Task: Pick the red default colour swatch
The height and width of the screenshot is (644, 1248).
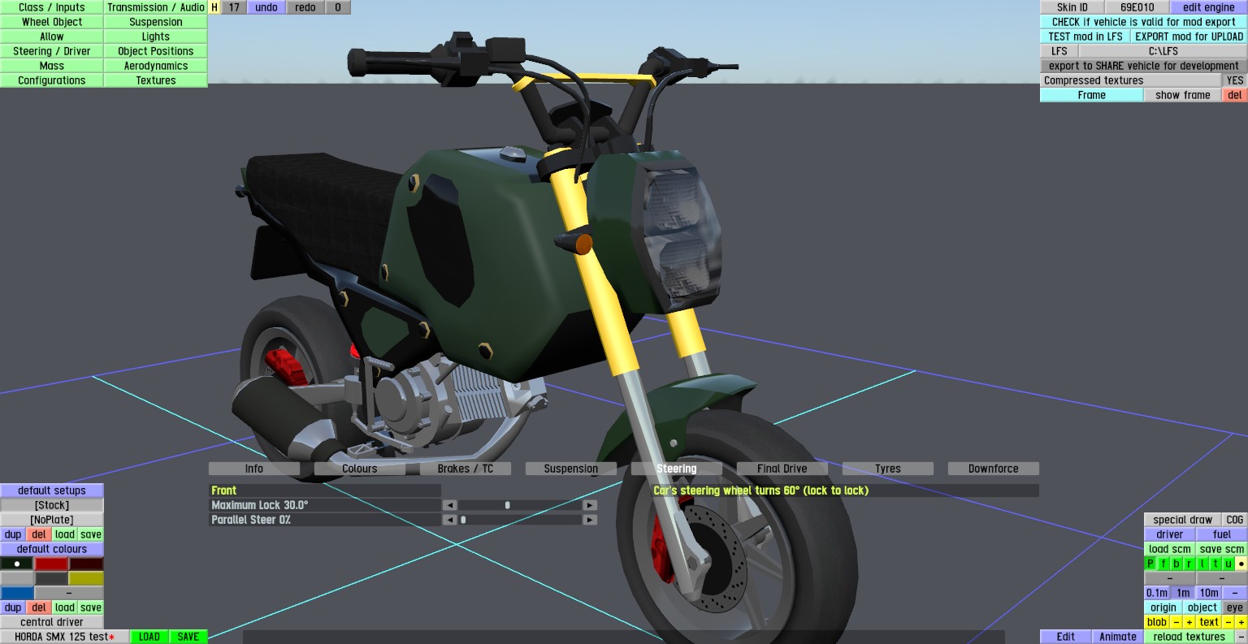Action: [52, 564]
